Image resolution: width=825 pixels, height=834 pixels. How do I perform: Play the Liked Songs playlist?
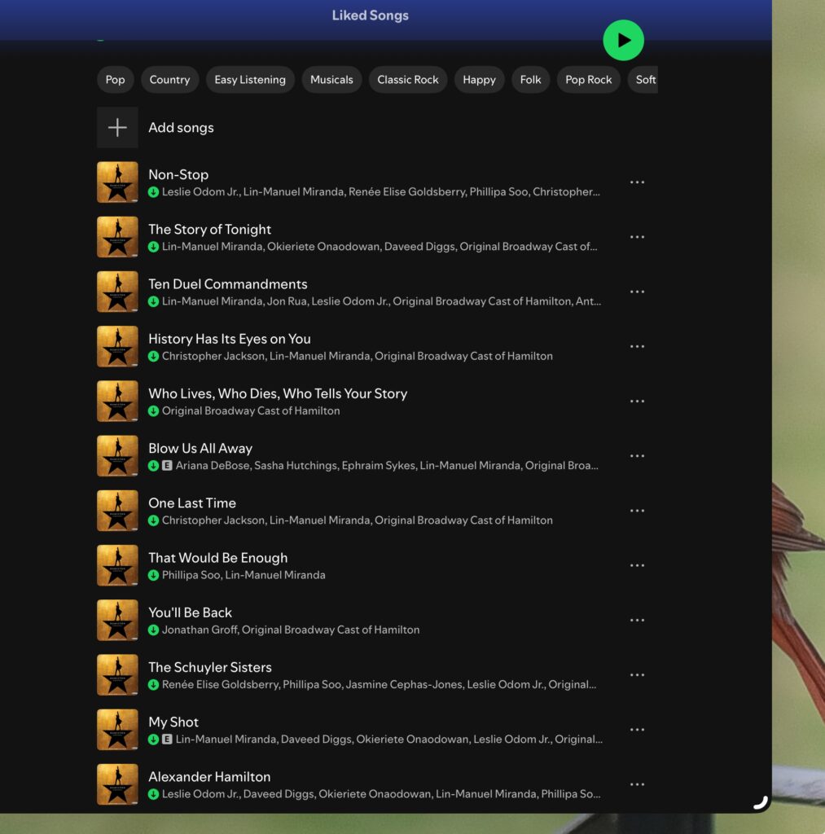(623, 41)
